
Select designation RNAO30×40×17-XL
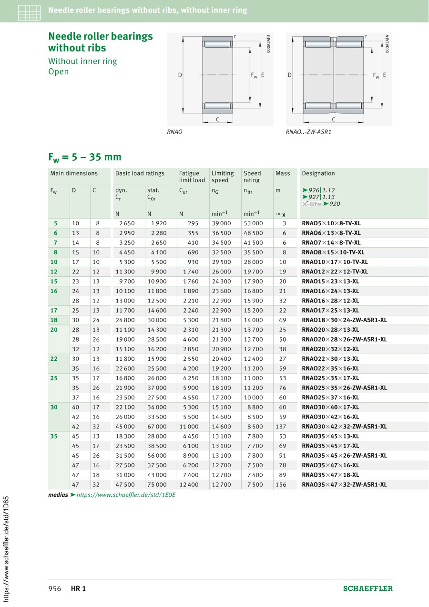click(x=330, y=407)
